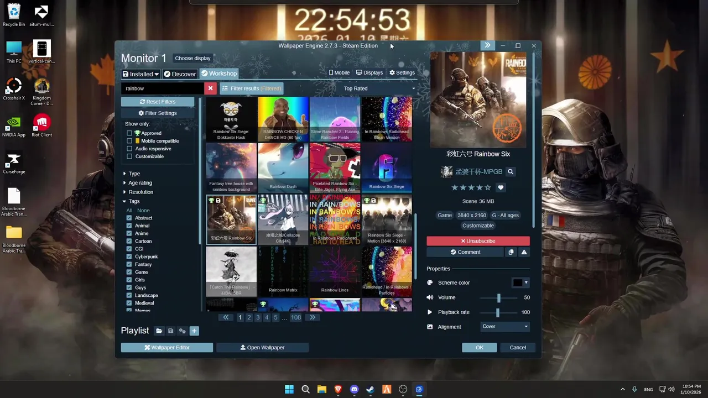
Task: Open Riot Client desktop shortcut
Action: (x=41, y=125)
